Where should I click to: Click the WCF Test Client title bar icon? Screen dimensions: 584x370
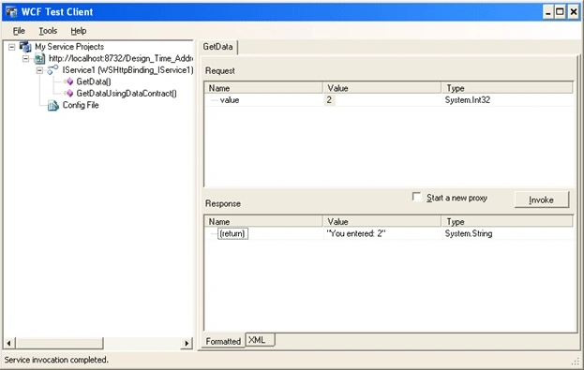coord(11,12)
